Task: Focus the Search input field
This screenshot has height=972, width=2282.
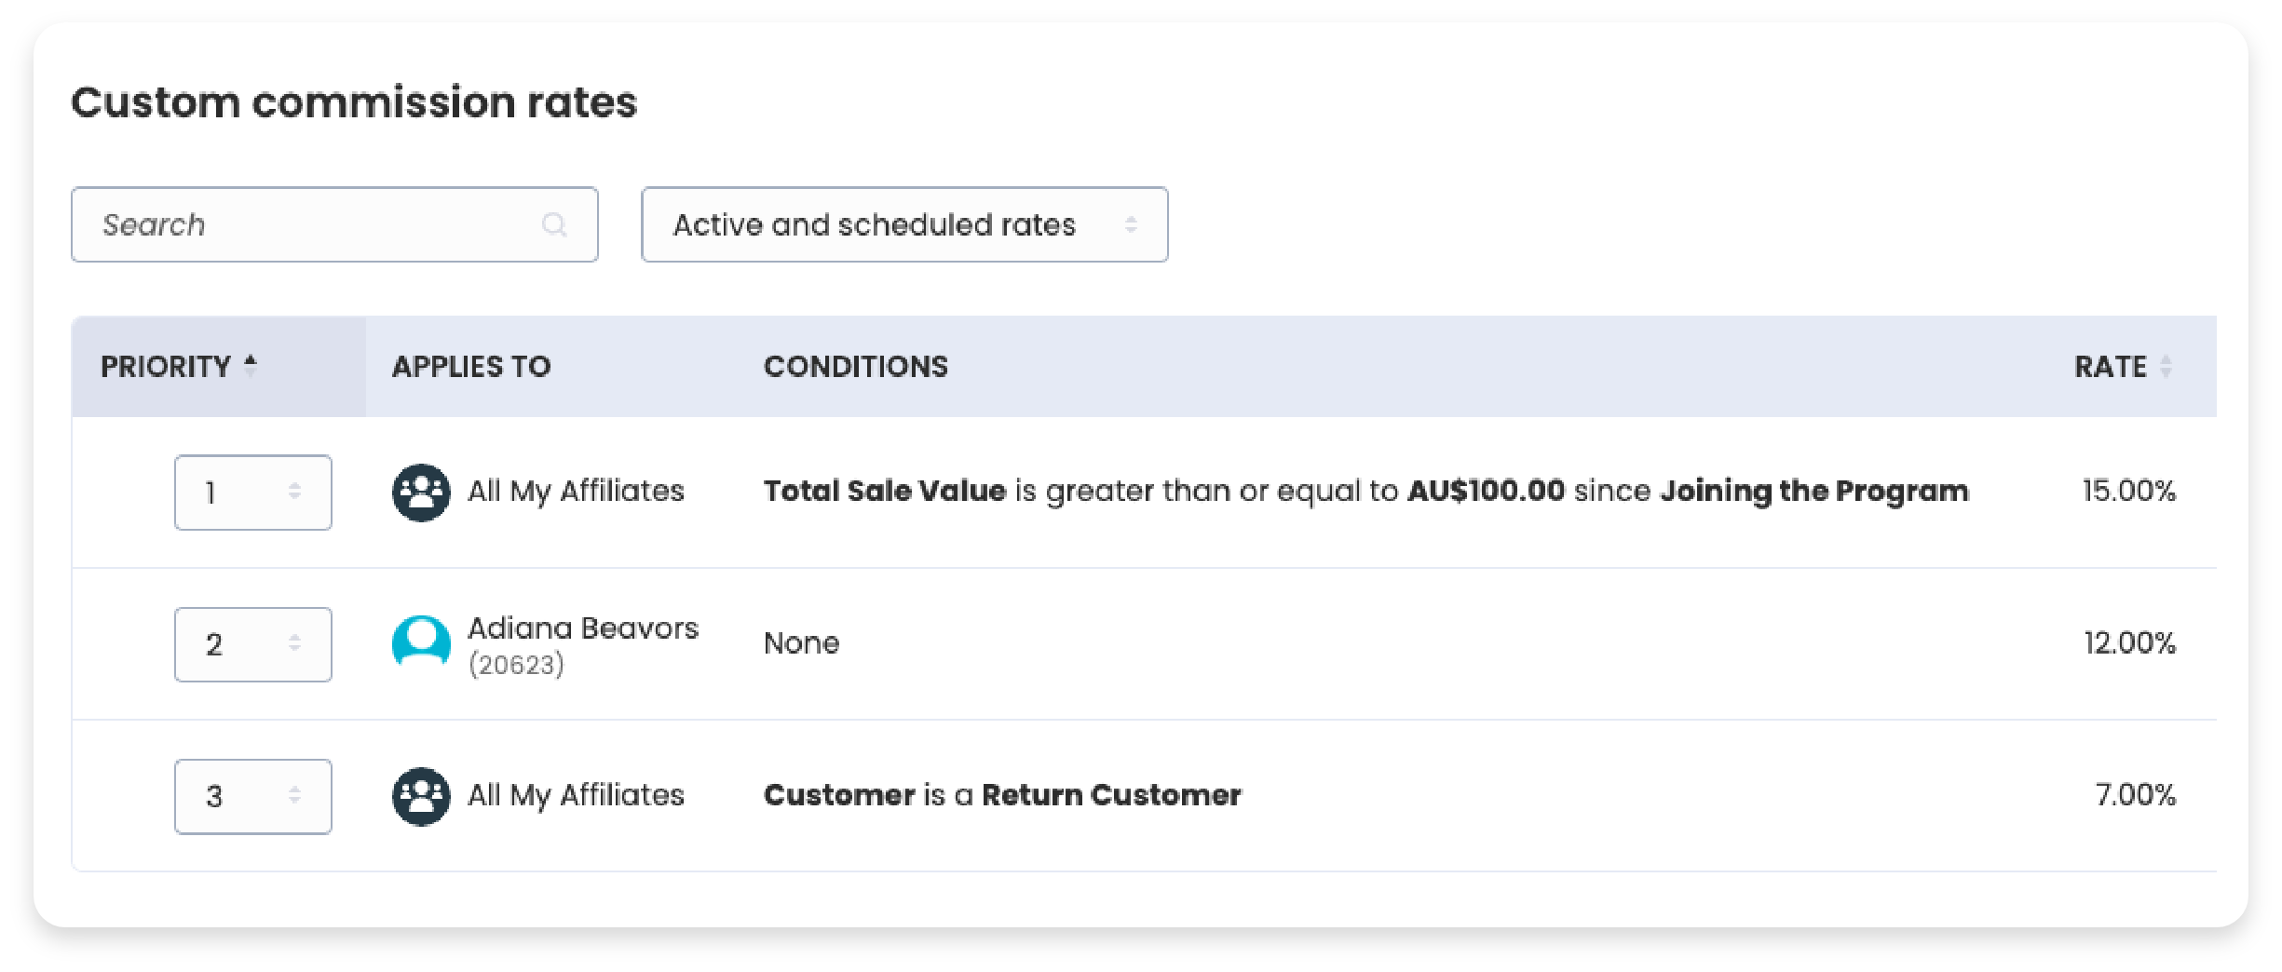Action: [x=307, y=224]
